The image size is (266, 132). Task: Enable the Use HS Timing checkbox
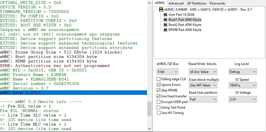tap(158, 113)
